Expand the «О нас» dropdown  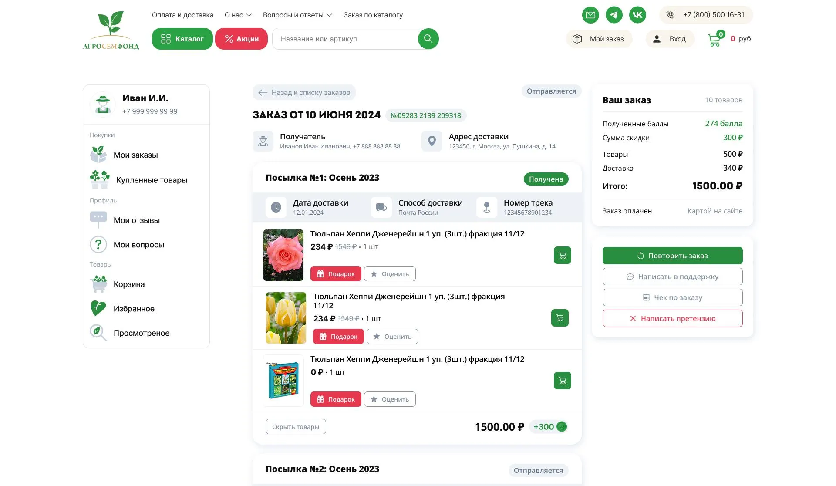pyautogui.click(x=238, y=15)
